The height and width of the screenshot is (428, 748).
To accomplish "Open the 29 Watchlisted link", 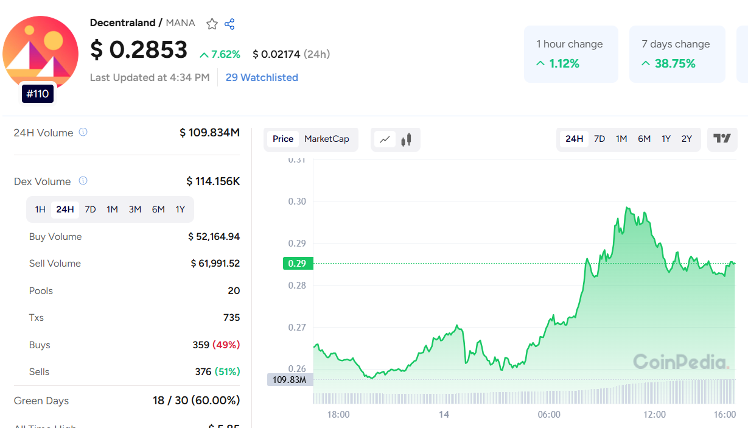I will tap(262, 77).
